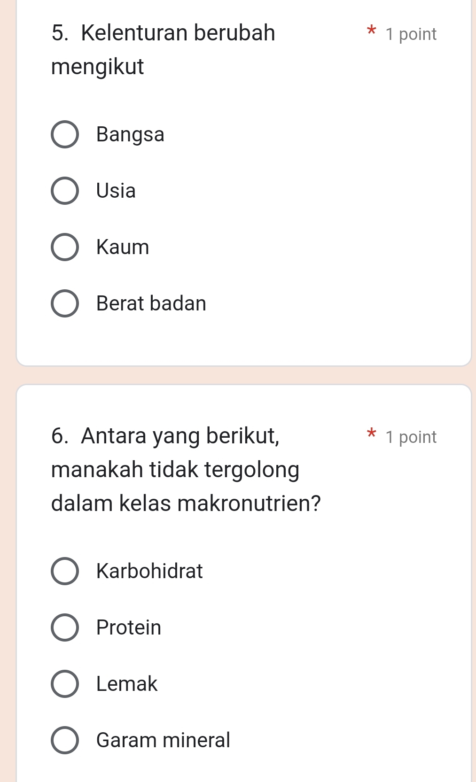Select the Berat badan radio circle

click(x=65, y=303)
